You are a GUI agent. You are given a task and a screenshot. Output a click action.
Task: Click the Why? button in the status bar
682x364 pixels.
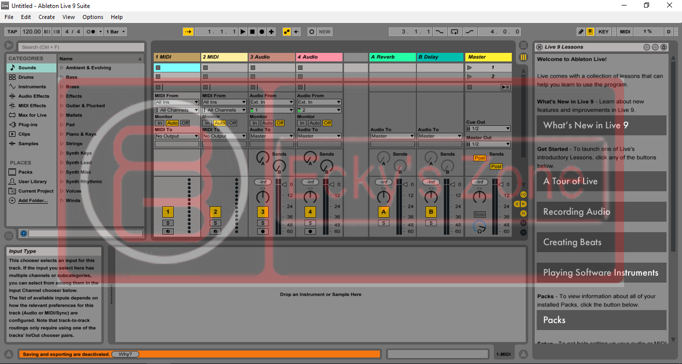pos(125,354)
